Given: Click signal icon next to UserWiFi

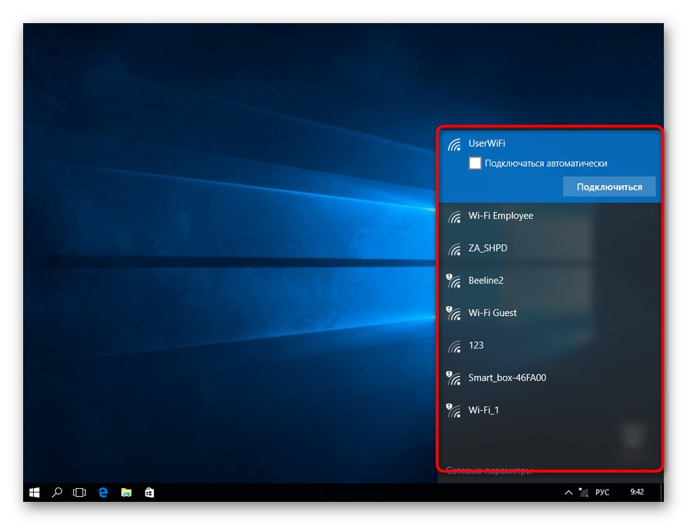Looking at the screenshot, I should click(x=454, y=145).
